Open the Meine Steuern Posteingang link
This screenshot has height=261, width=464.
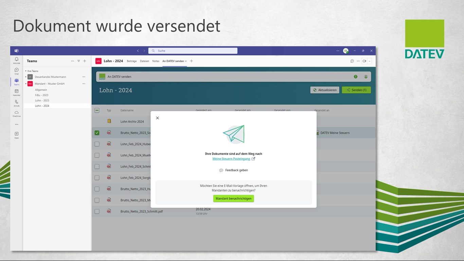click(231, 159)
